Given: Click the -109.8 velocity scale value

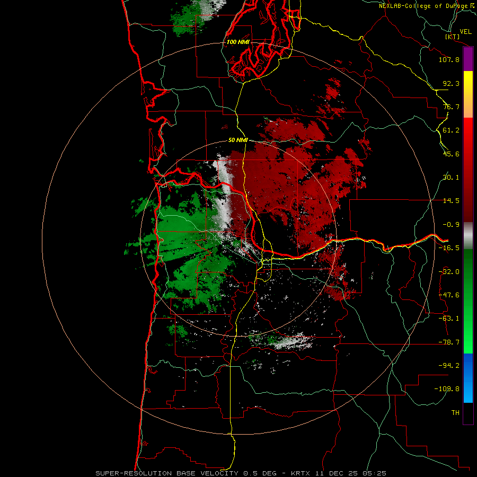Looking at the screenshot, I should (x=447, y=389).
